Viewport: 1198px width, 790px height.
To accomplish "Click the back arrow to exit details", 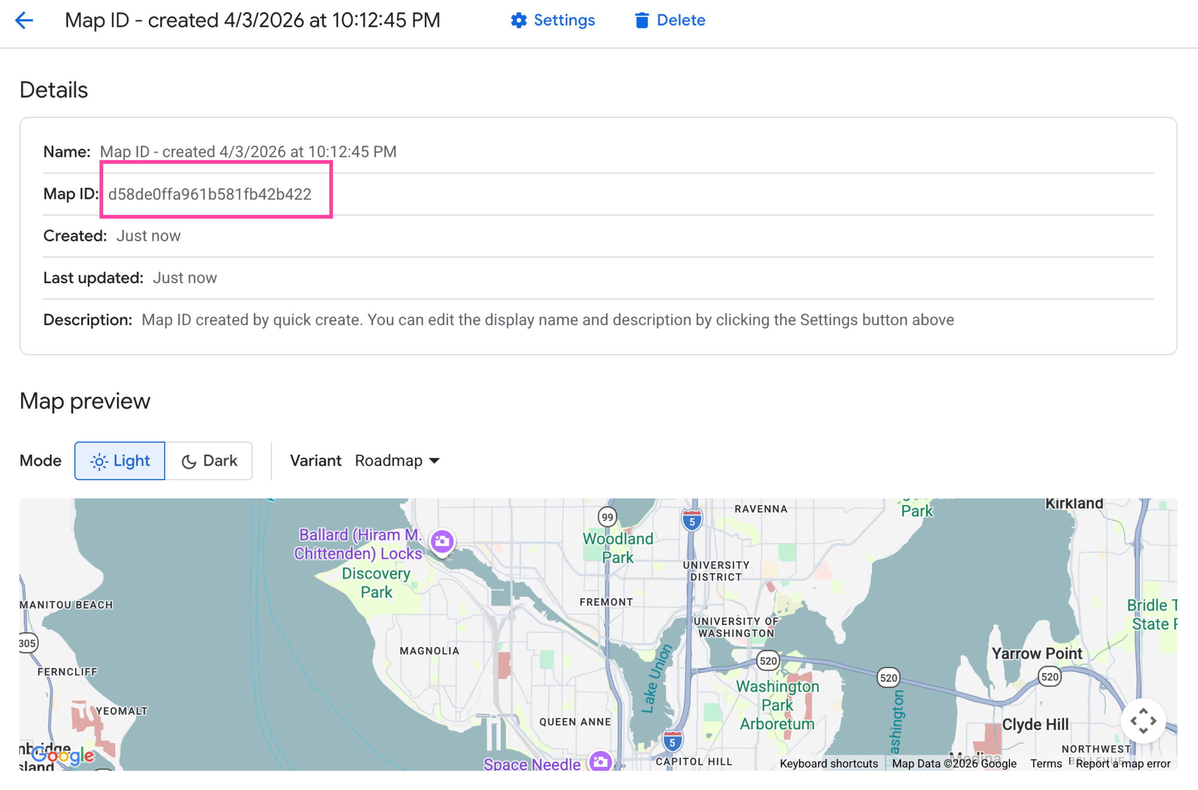I will click(x=24, y=20).
